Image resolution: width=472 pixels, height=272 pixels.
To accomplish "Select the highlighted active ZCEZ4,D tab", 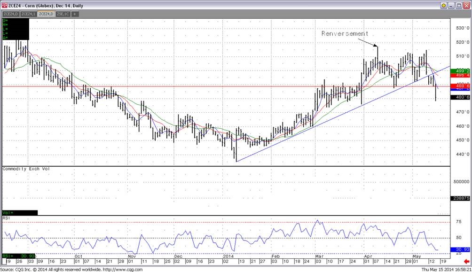I will point(46,14).
